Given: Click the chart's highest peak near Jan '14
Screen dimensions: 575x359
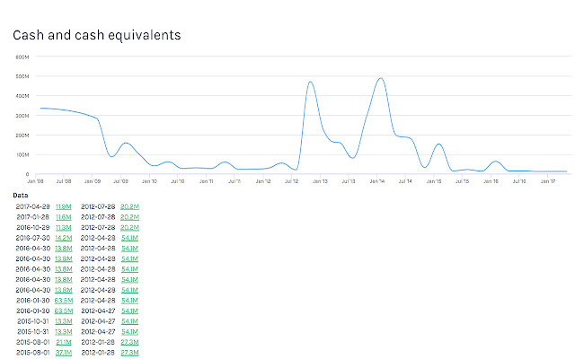Looking at the screenshot, I should click(x=381, y=78).
